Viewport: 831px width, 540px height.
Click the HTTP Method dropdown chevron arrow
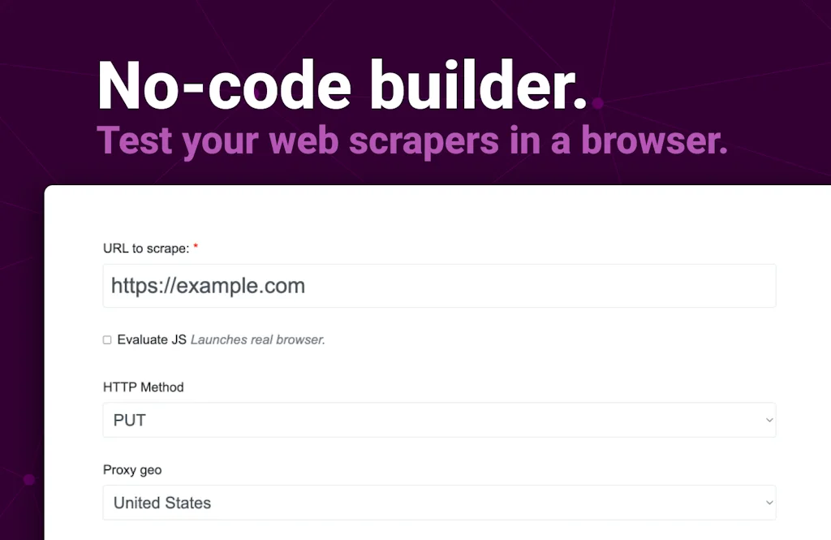(x=769, y=420)
